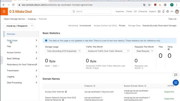Click the orange browser extension icon
Image resolution: width=180 pixels, height=101 pixels.
click(x=160, y=5)
